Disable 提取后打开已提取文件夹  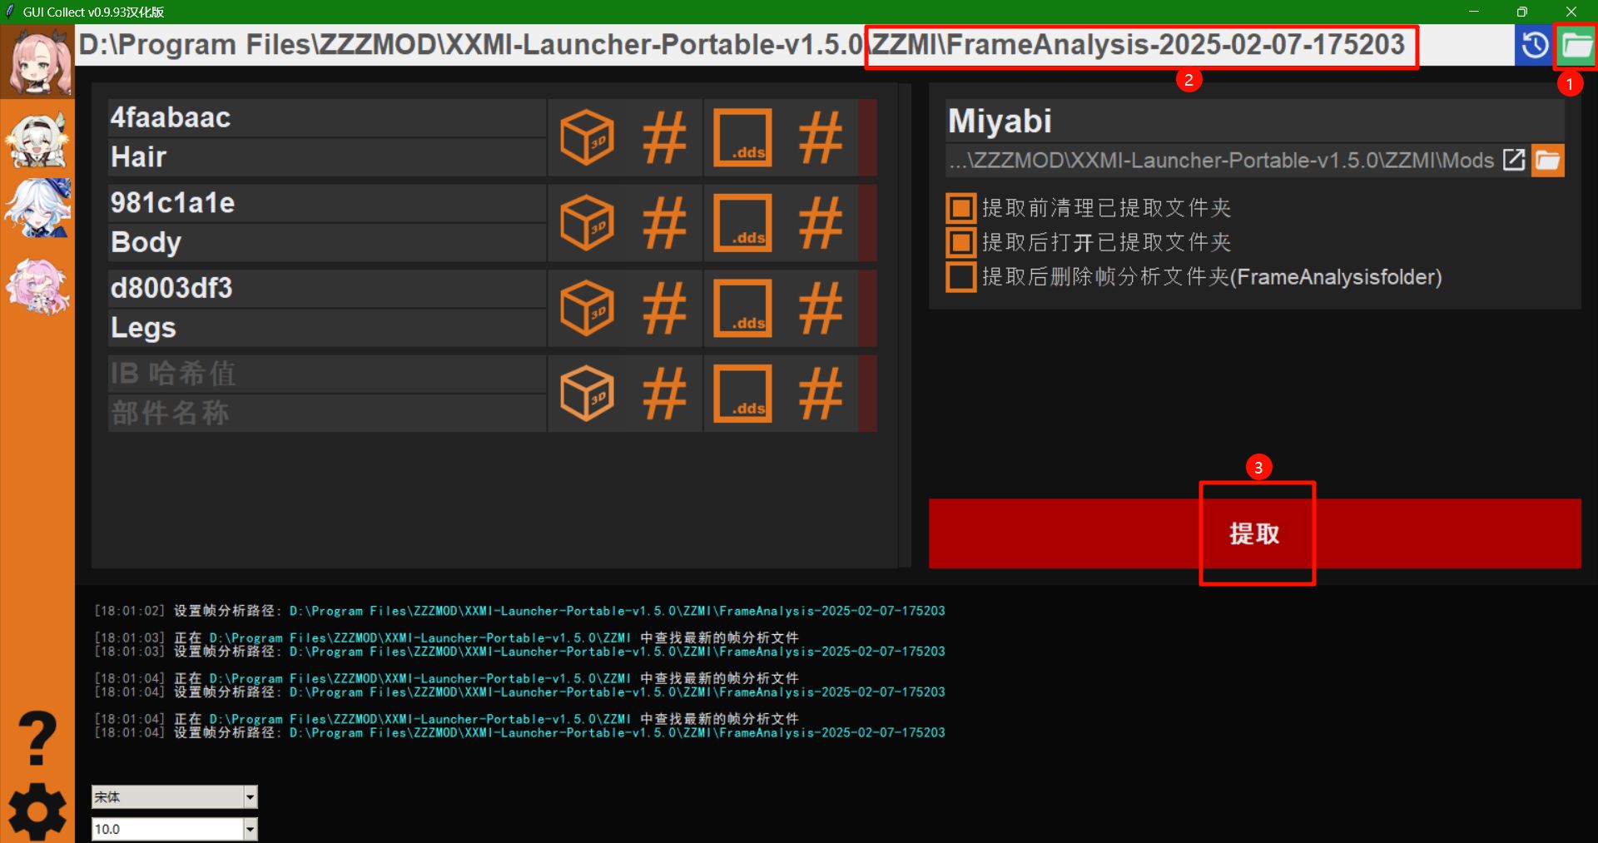960,242
